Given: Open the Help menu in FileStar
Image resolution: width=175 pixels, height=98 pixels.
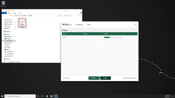Looking at the screenshot, I should click(89, 24).
